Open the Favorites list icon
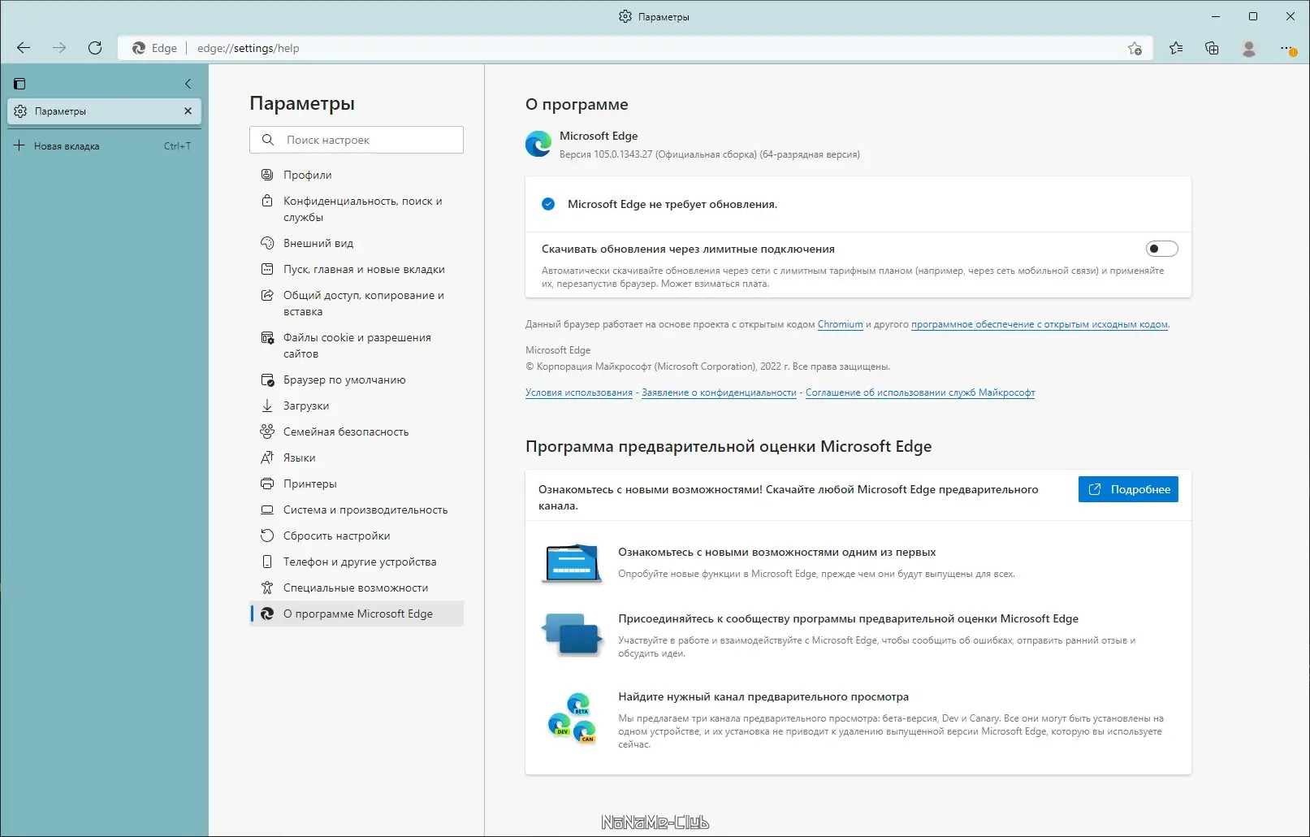Viewport: 1310px width, 837px height. click(x=1176, y=48)
